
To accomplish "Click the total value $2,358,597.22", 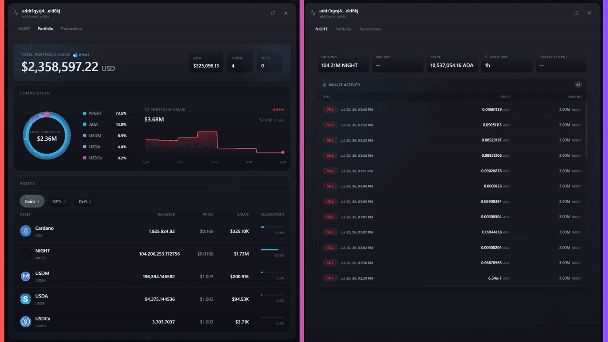I will point(60,67).
